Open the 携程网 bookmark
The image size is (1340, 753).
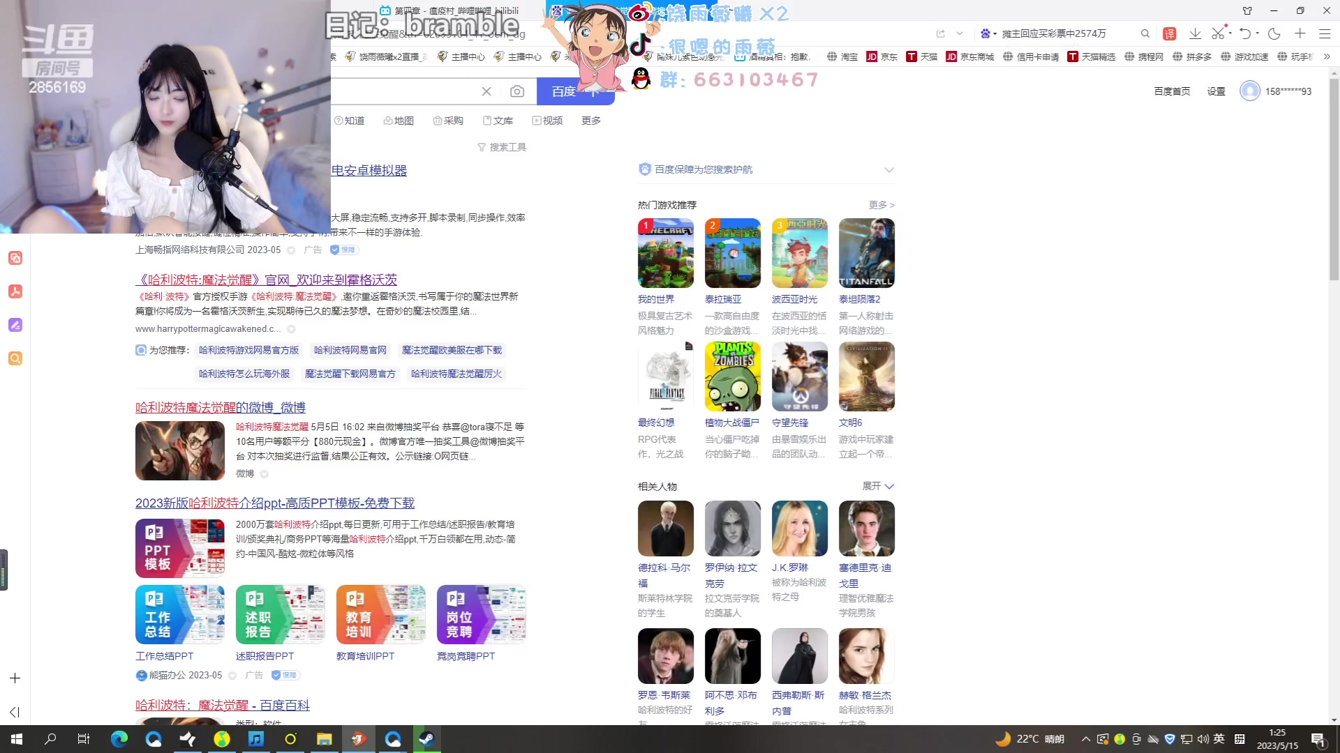(1144, 56)
